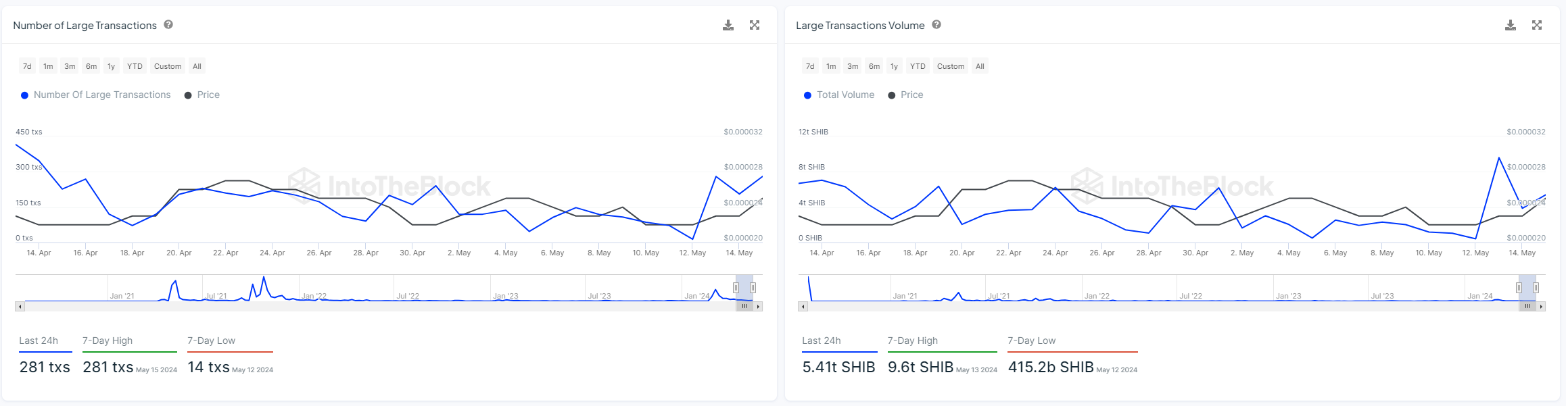Select the 7d range on left chart

[27, 66]
